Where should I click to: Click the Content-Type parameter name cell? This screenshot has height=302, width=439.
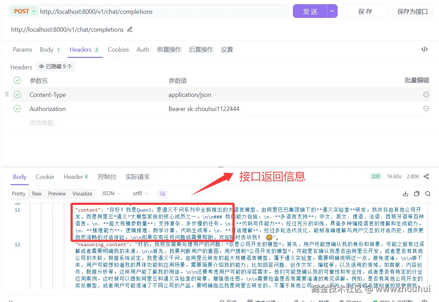tap(48, 95)
